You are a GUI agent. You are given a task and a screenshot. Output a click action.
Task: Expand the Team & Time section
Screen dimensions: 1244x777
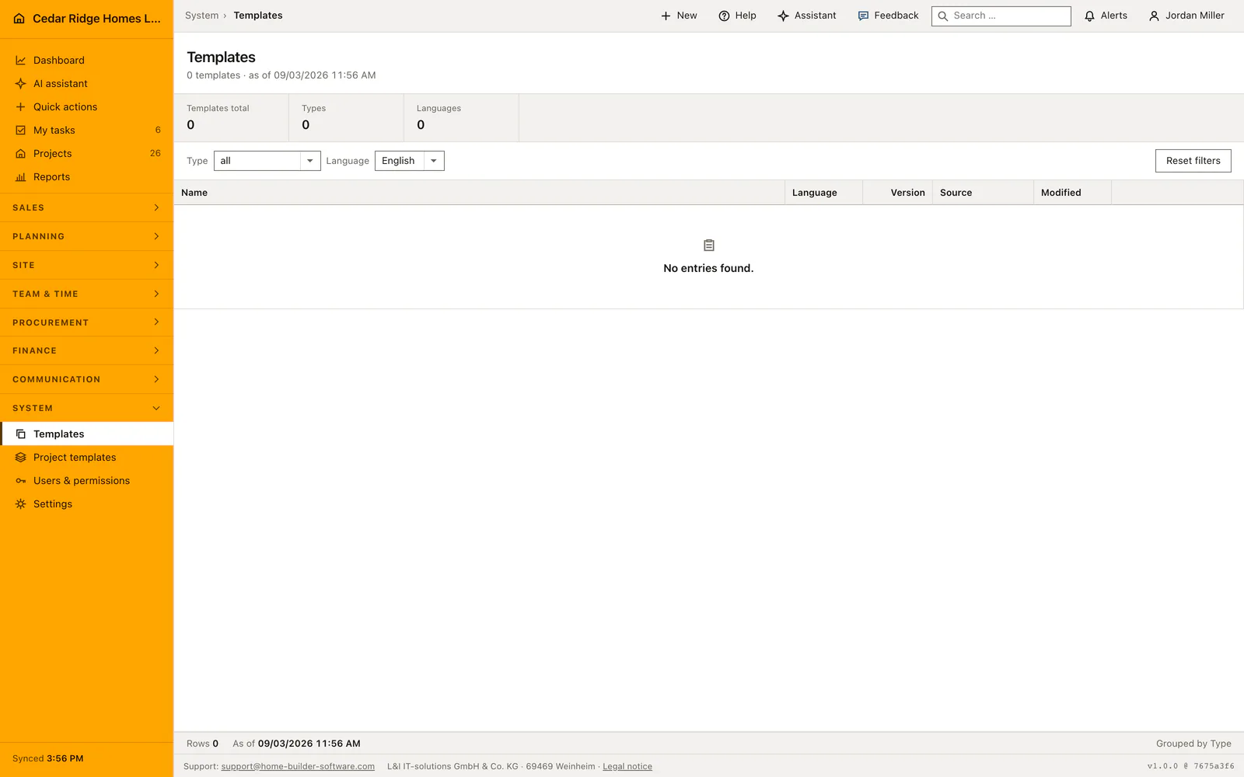(x=86, y=294)
